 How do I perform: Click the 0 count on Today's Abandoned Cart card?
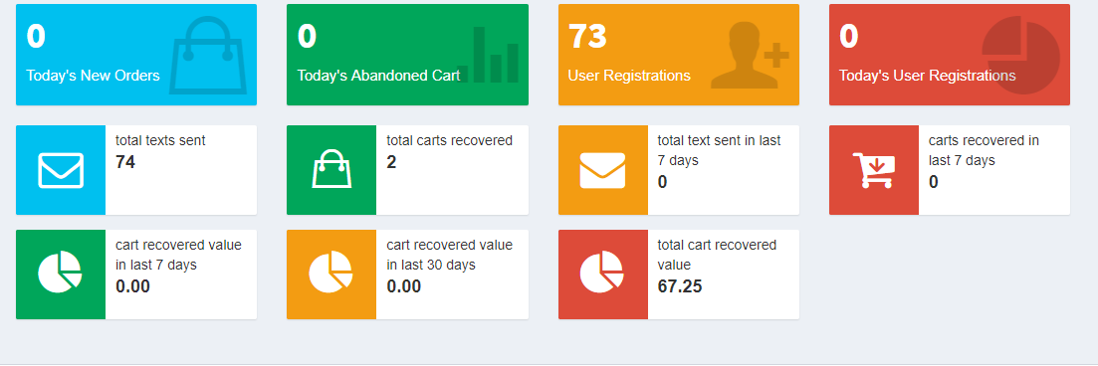[307, 37]
